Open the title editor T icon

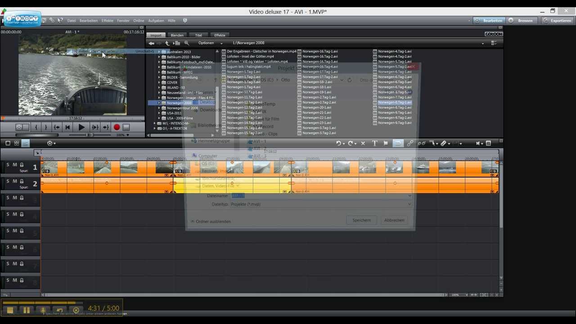[374, 143]
